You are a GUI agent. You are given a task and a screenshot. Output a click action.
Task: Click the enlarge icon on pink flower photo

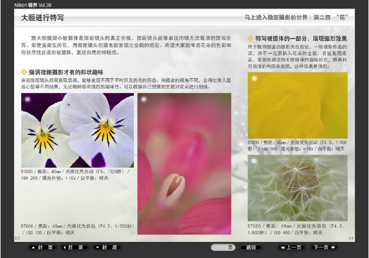(144, 99)
